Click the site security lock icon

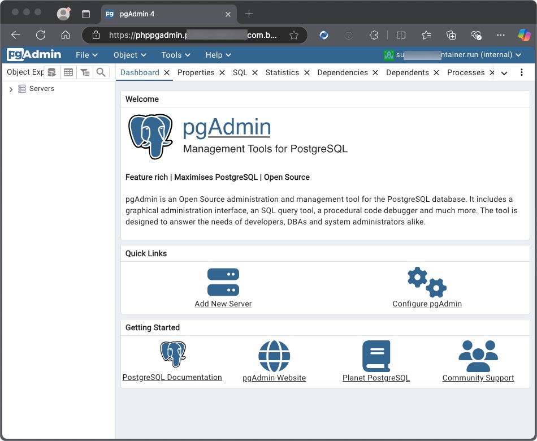(96, 35)
